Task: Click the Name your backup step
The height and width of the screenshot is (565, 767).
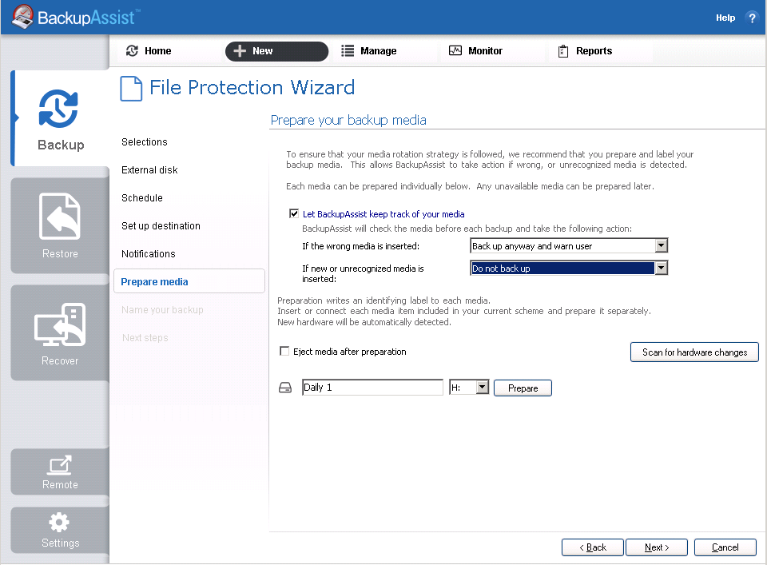Action: (162, 309)
